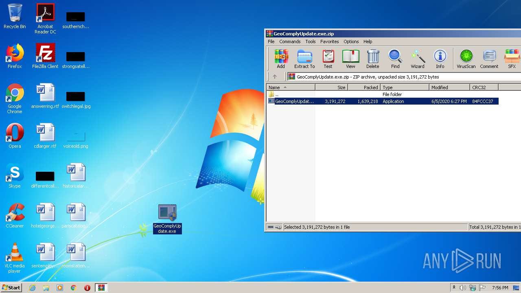The height and width of the screenshot is (293, 521).
Task: Click the Info toolbar icon
Action: click(x=440, y=59)
